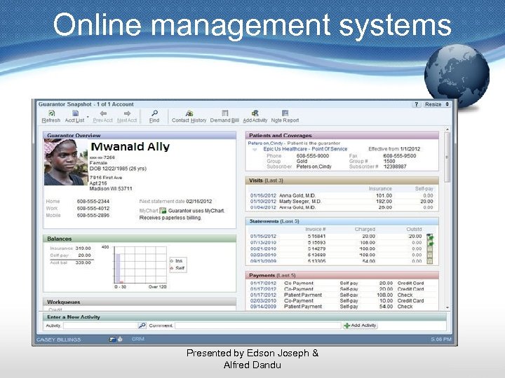Click the statement icon for invoice 514279
Image resolution: width=505 pixels, height=378 pixels.
(430, 248)
